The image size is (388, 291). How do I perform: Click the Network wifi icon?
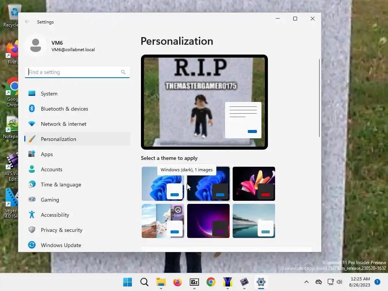point(32,124)
